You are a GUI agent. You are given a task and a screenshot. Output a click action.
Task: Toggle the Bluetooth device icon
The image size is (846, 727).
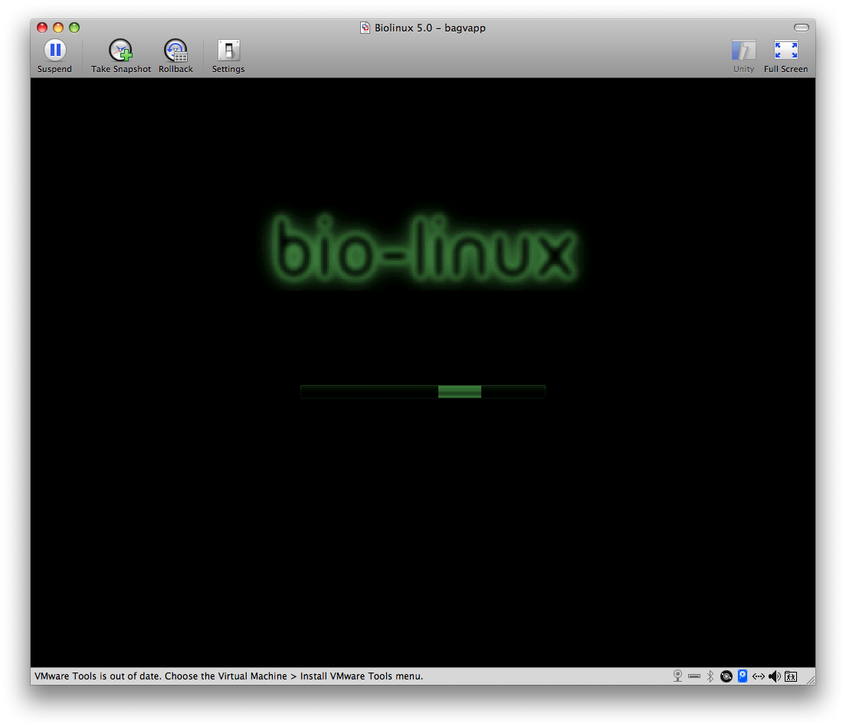click(x=710, y=676)
